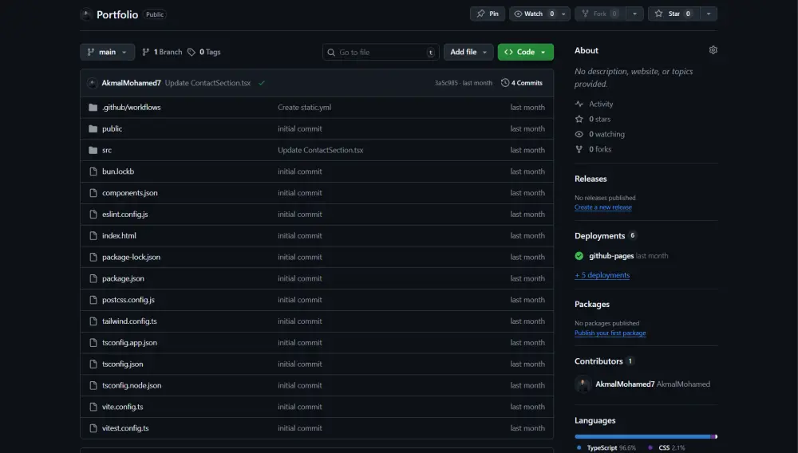Click the green checkmark commit status icon
Screen dimensions: 798x453
click(262, 83)
